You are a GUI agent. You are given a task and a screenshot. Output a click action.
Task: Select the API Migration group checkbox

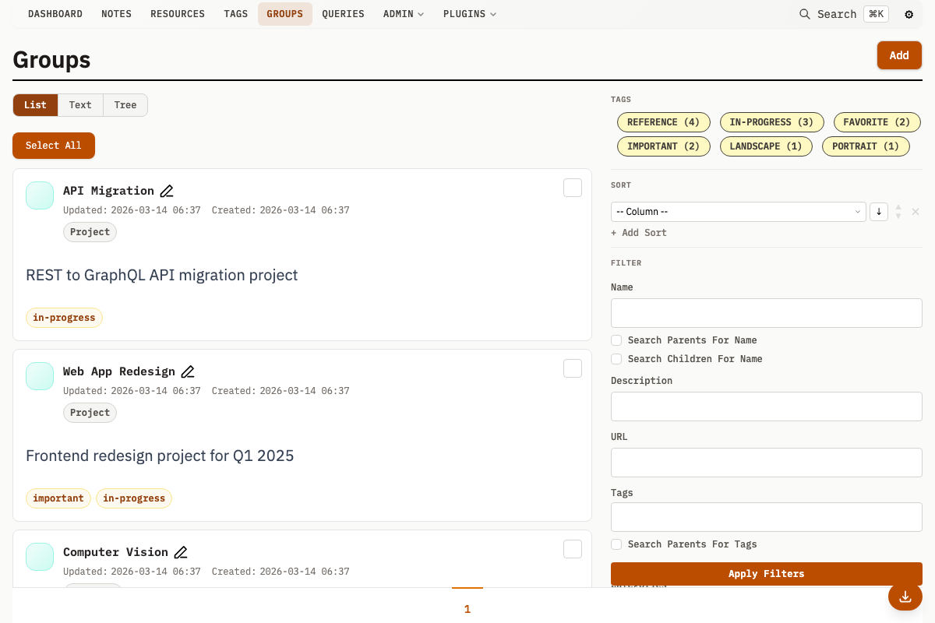point(572,188)
